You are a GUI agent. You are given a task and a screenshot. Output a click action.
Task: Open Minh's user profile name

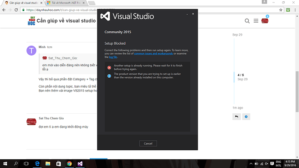tap(42, 47)
